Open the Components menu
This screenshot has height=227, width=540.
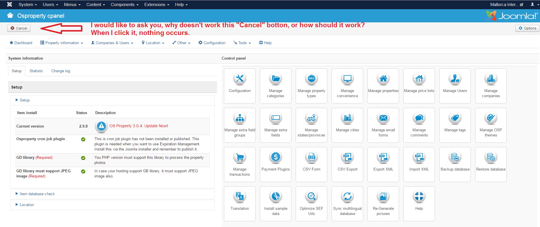[x=125, y=5]
